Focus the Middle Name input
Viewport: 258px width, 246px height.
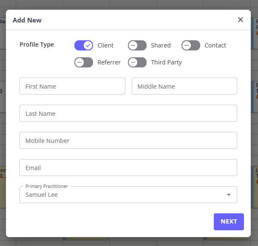184,86
